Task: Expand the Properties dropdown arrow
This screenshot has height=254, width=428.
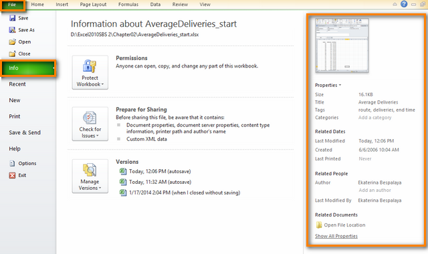Action: 340,85
